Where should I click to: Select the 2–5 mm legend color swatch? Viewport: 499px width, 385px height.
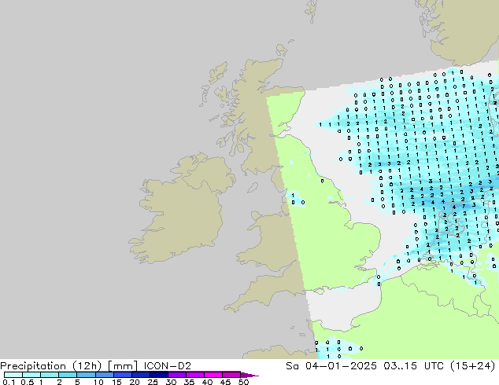tap(68, 375)
